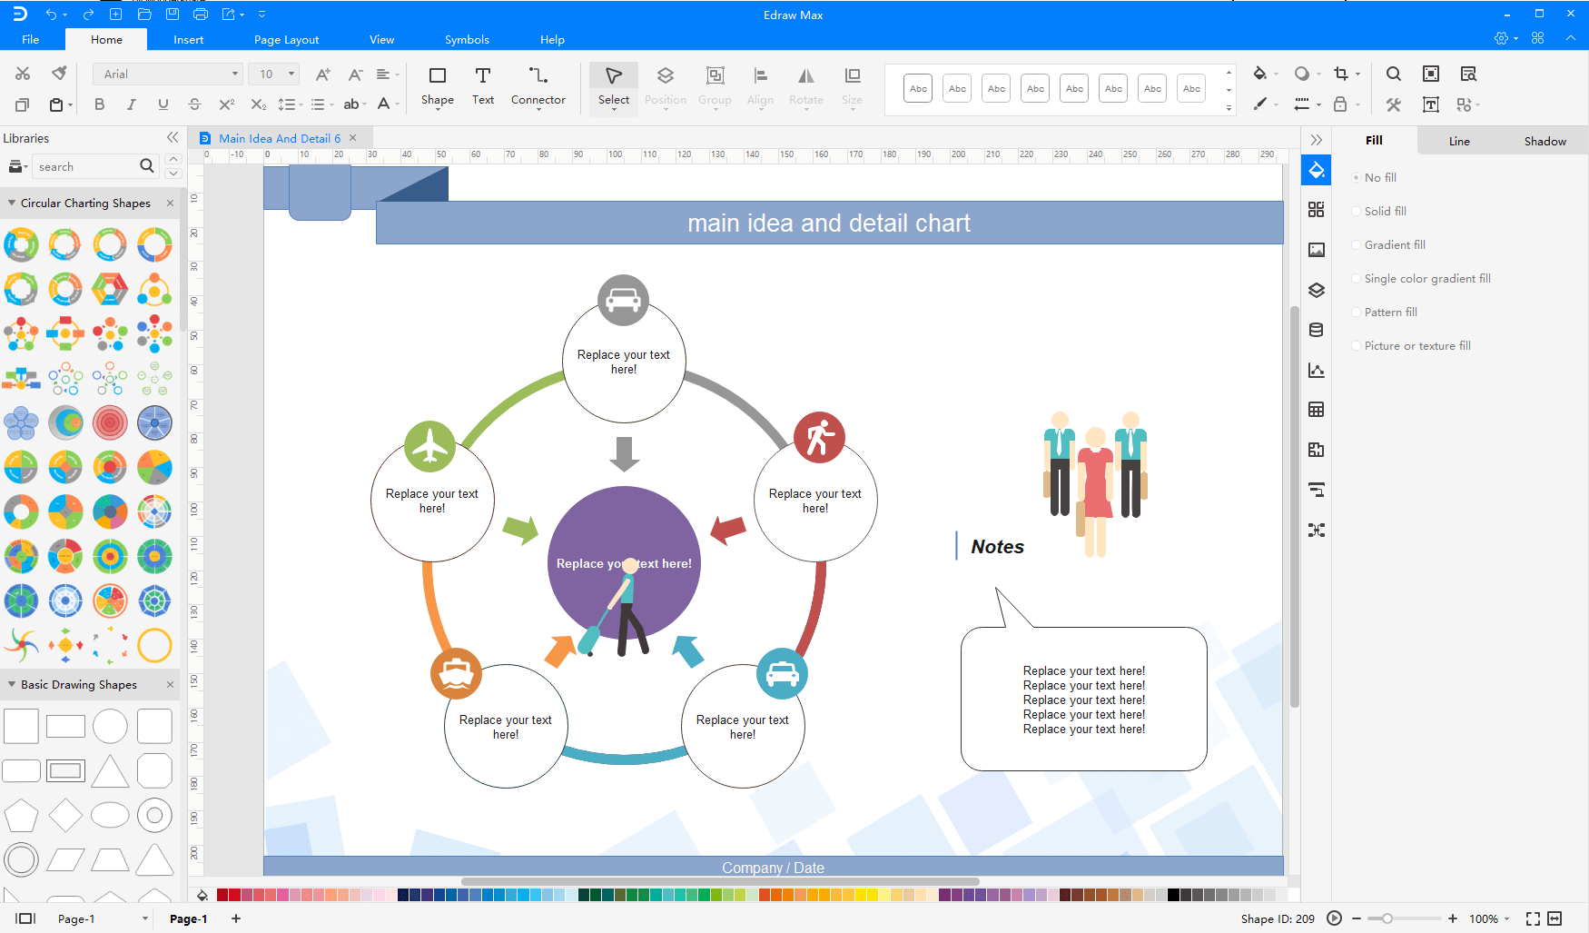Open the Shadow tab in the right panel
Image resolution: width=1589 pixels, height=933 pixels.
pos(1545,141)
